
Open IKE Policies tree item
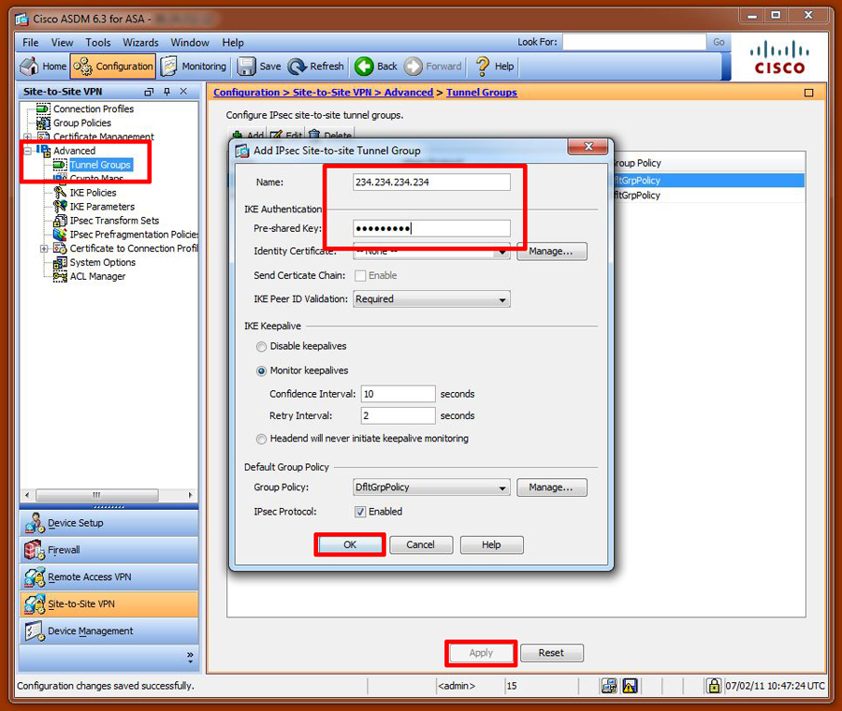pyautogui.click(x=93, y=193)
